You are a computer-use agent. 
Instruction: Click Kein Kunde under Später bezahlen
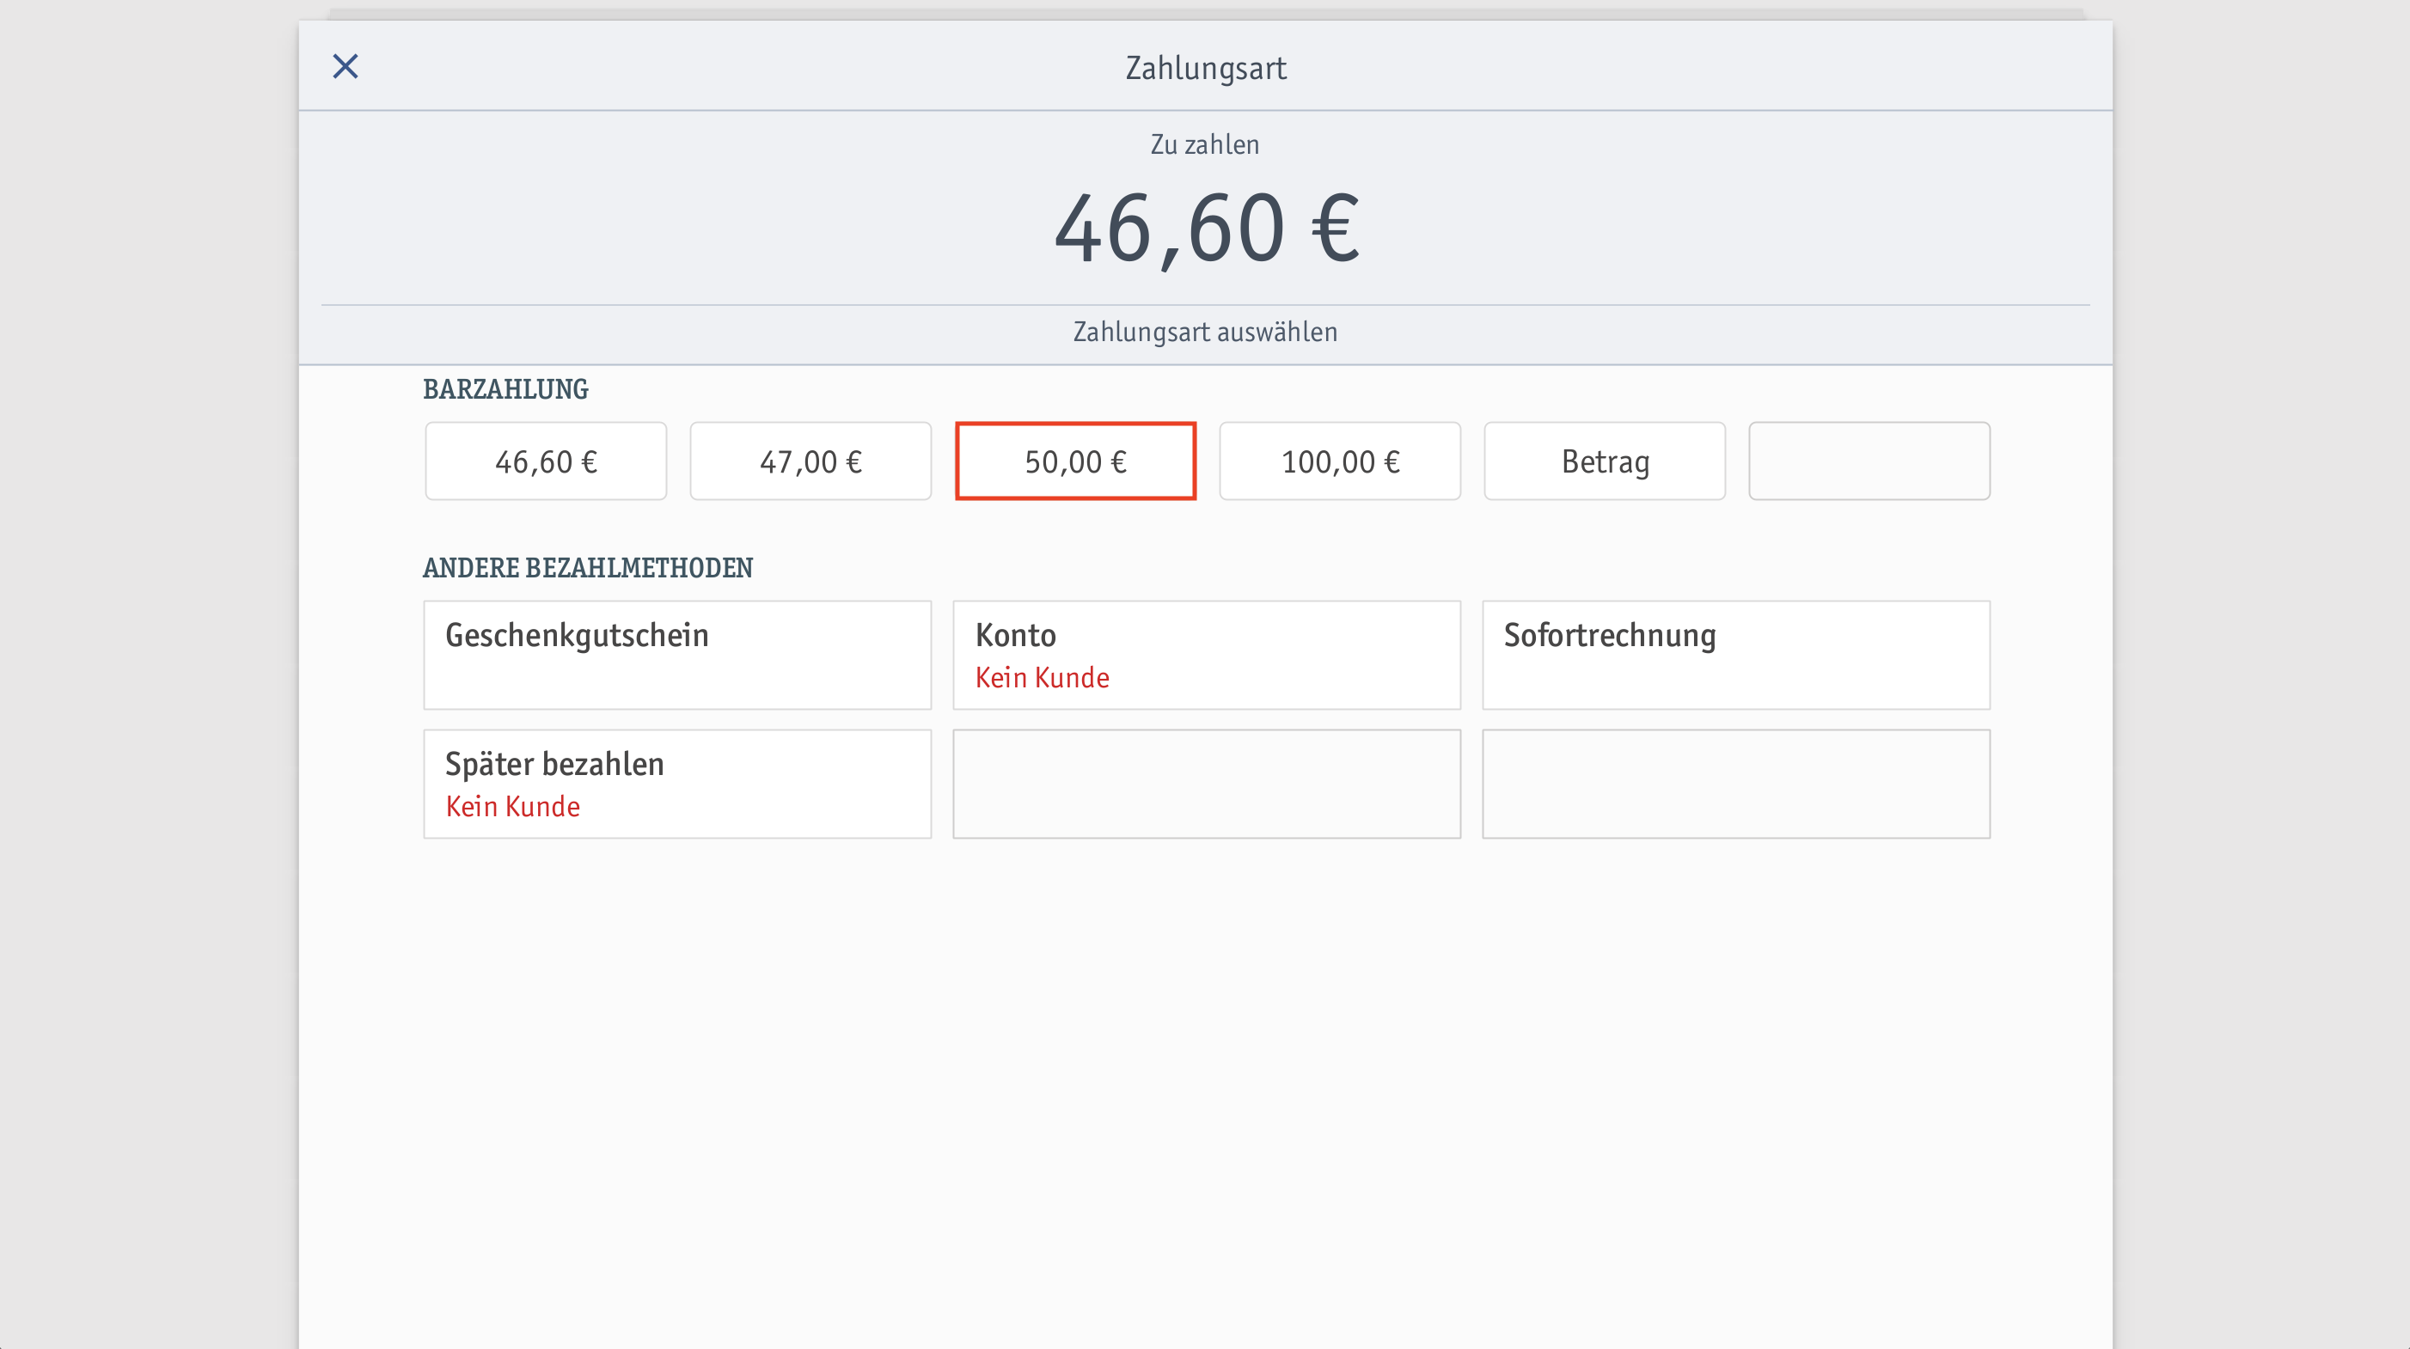(513, 807)
